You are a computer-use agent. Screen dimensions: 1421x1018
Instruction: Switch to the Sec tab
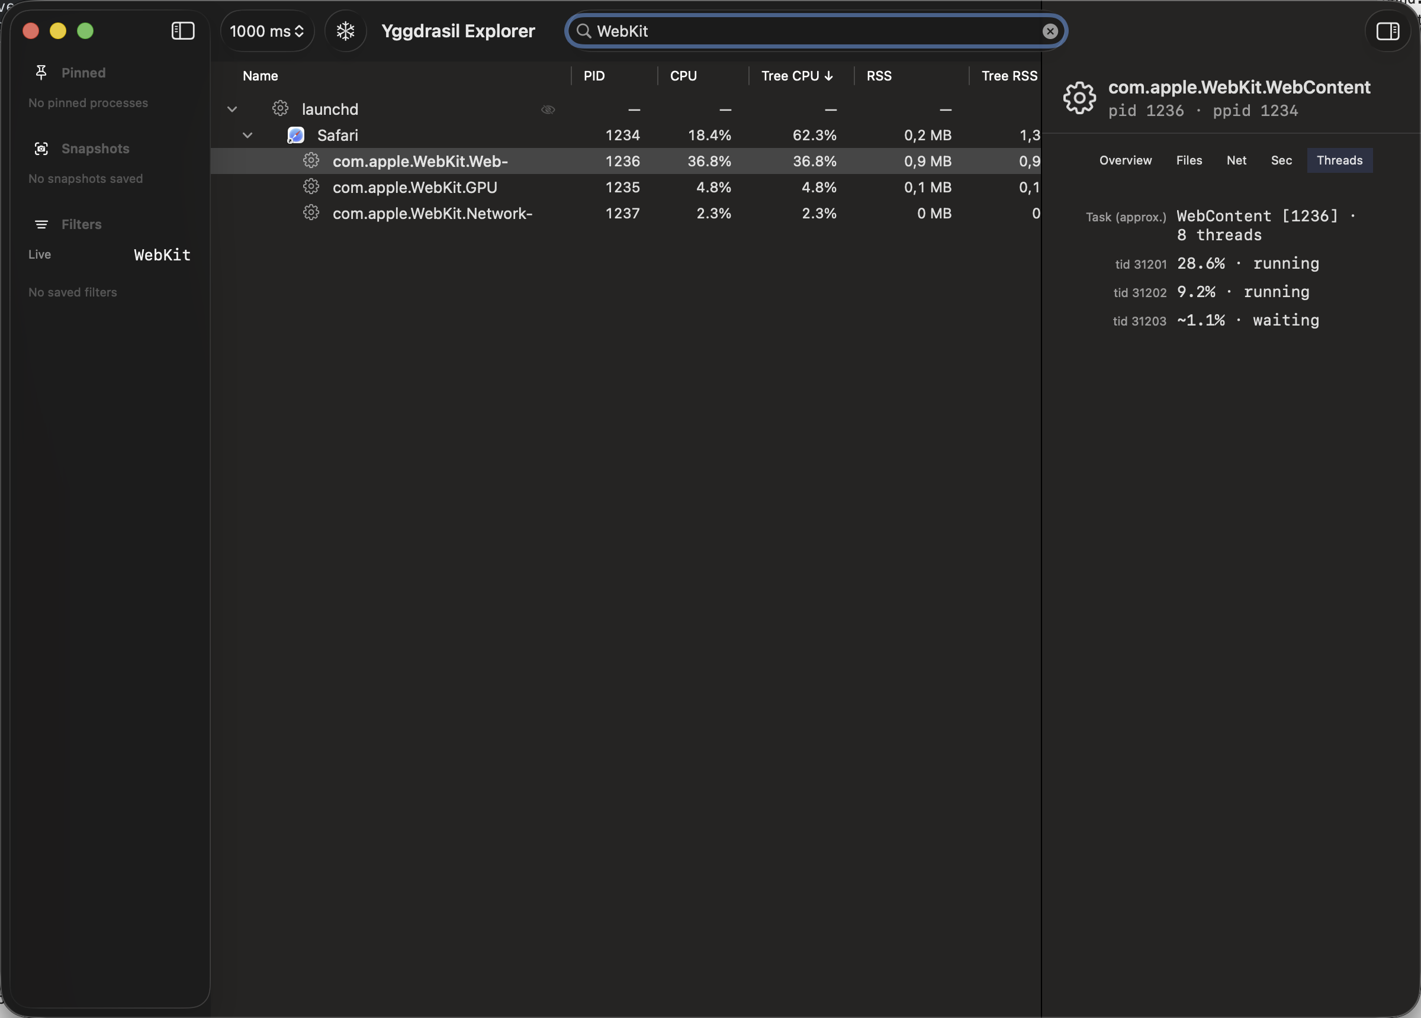[x=1281, y=160]
